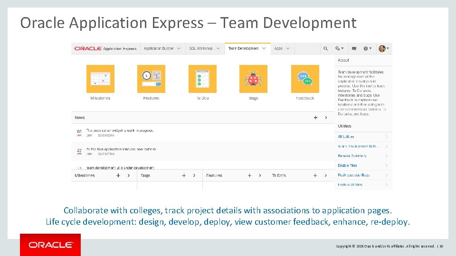
Task: Open the Enable Files link
Action: click(x=347, y=165)
